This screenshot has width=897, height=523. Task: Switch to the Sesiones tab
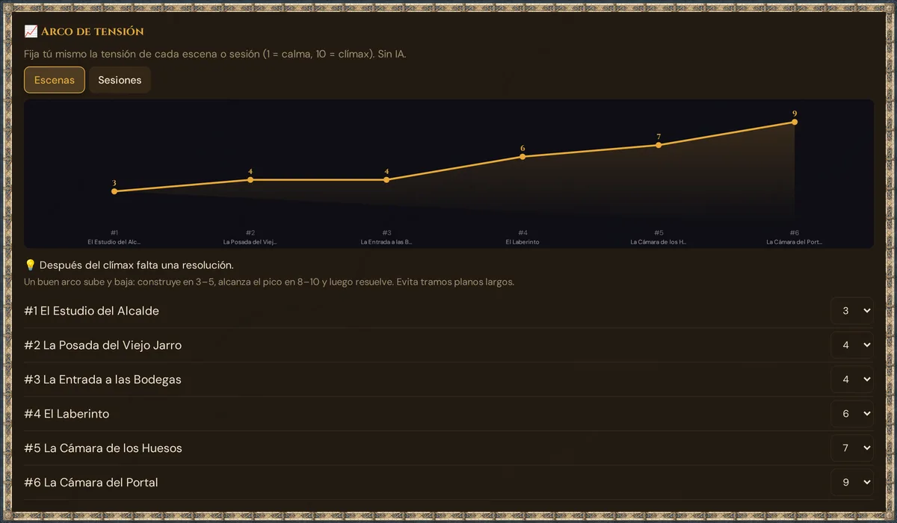(120, 80)
